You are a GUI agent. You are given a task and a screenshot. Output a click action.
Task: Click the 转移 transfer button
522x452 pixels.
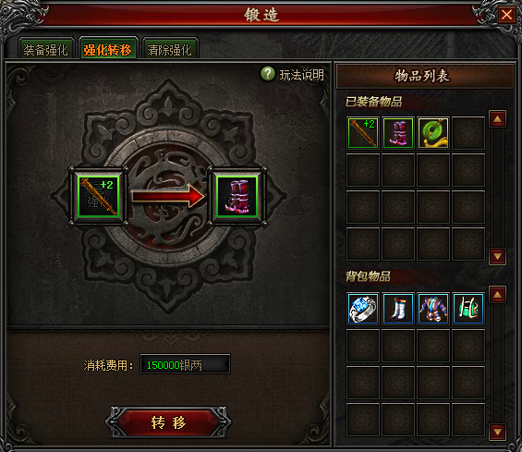tap(168, 422)
